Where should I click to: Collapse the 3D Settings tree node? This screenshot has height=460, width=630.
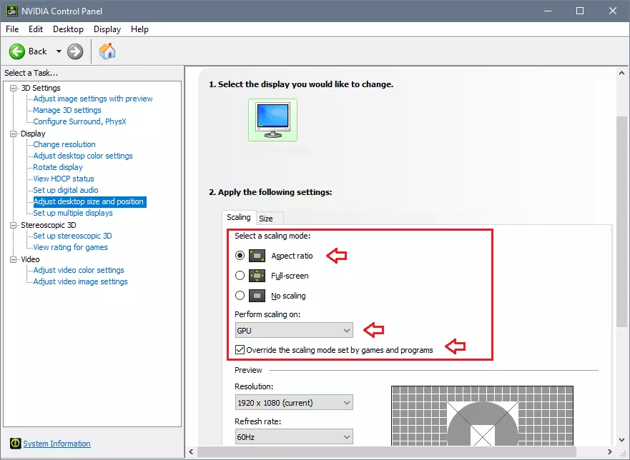pyautogui.click(x=14, y=88)
